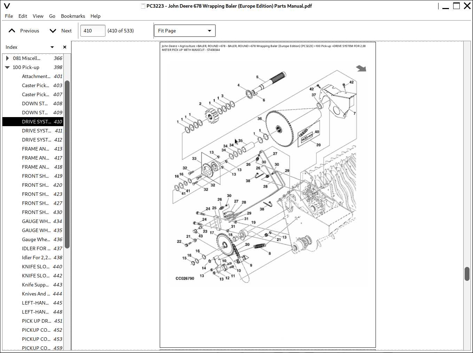This screenshot has width=473, height=353.
Task: Go to the next page
Action: point(61,31)
